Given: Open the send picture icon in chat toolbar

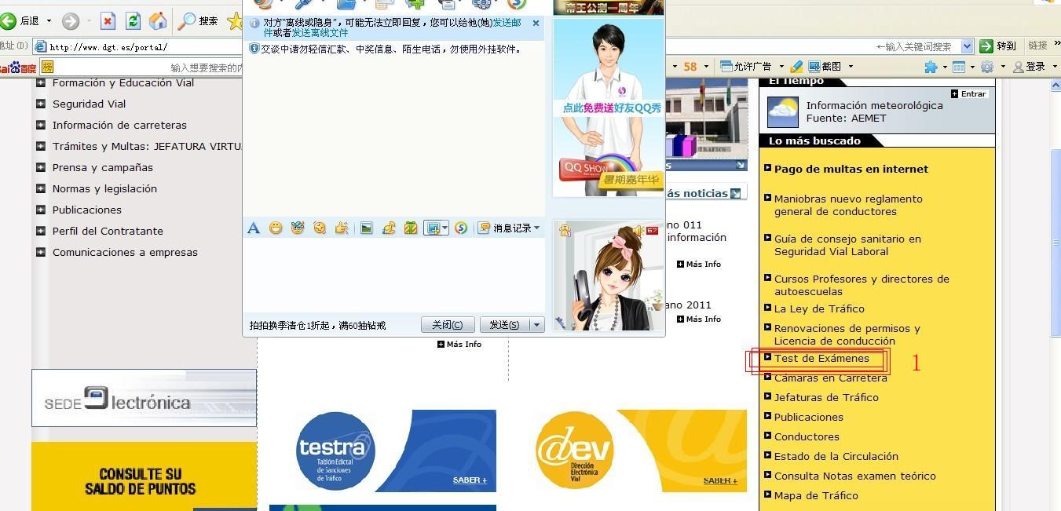Looking at the screenshot, I should pyautogui.click(x=366, y=228).
